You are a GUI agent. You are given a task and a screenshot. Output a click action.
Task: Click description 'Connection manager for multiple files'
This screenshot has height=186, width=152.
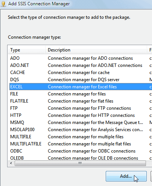[85, 137]
